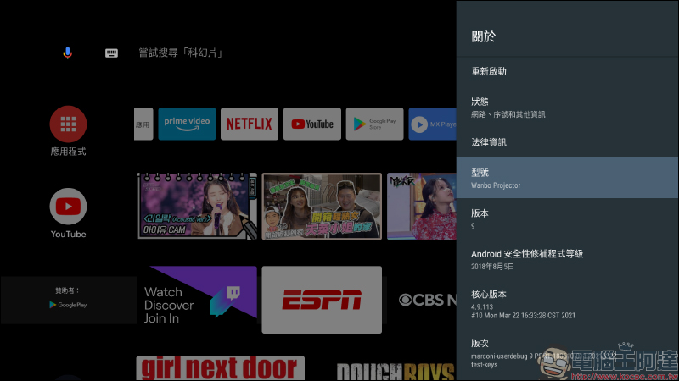
Task: Open the CBS News tile
Action: 422,300
